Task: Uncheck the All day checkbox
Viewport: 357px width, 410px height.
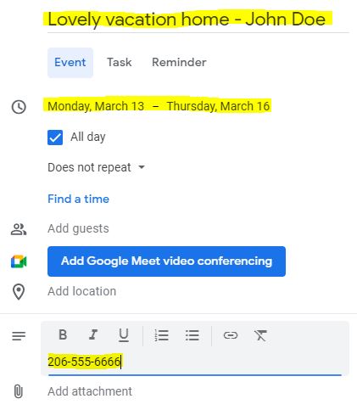Action: point(55,138)
